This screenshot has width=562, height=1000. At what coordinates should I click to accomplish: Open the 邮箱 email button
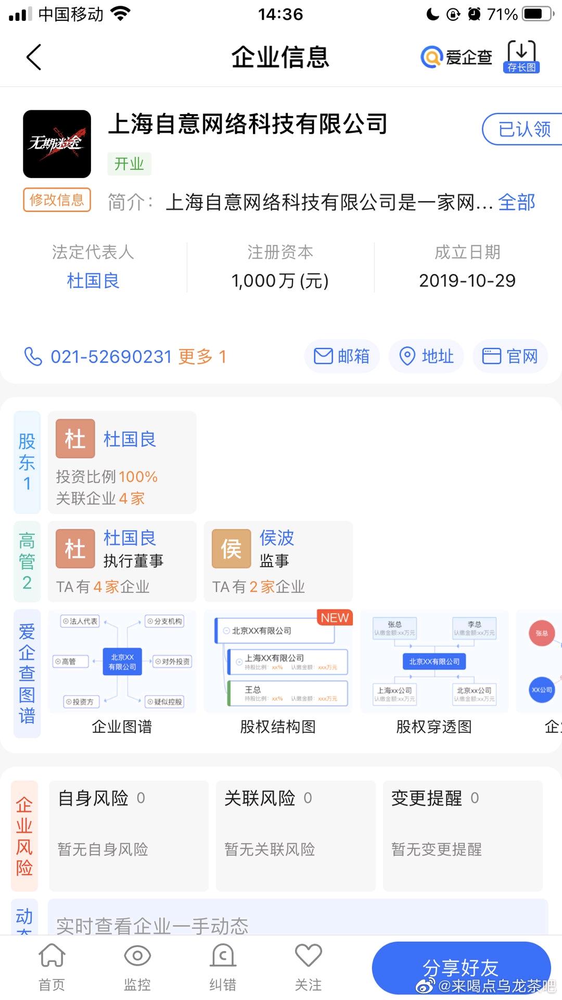(x=342, y=356)
